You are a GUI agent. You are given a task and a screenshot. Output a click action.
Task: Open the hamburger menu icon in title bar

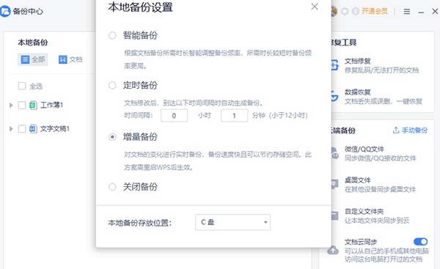point(406,12)
